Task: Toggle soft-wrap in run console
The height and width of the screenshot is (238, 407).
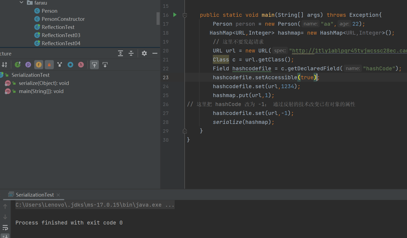Action: 5,227
